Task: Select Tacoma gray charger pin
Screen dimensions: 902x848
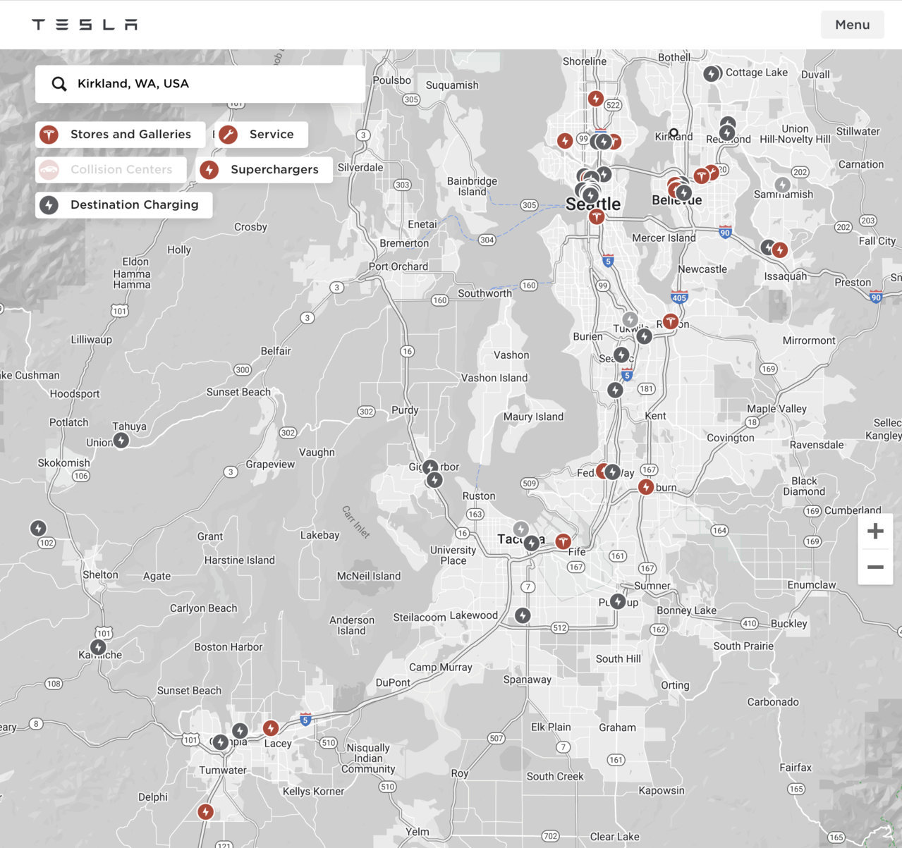Action: tap(520, 529)
